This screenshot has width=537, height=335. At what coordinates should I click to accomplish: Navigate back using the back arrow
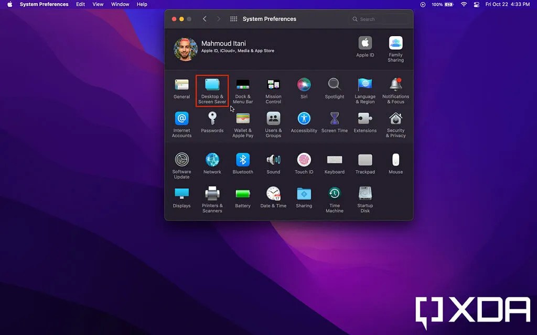(205, 19)
